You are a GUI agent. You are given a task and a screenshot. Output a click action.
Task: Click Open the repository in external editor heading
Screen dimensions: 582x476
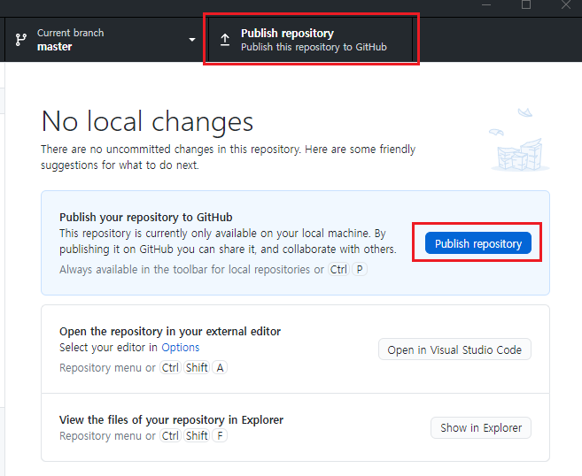point(170,332)
